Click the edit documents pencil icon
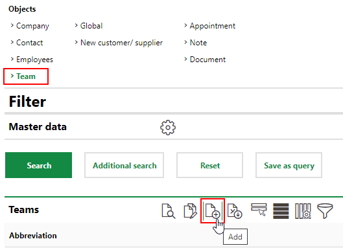343x248 pixels. [x=191, y=211]
